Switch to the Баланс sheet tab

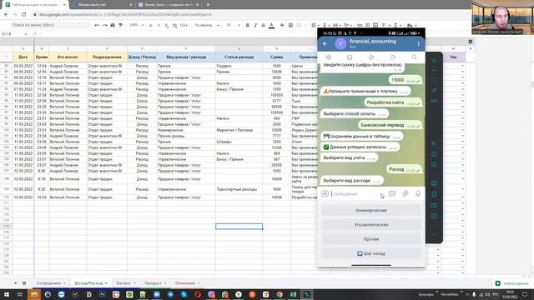point(123,283)
